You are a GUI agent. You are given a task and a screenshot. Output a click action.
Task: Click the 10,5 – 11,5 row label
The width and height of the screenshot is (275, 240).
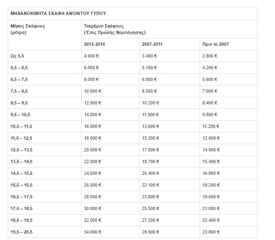point(21,126)
